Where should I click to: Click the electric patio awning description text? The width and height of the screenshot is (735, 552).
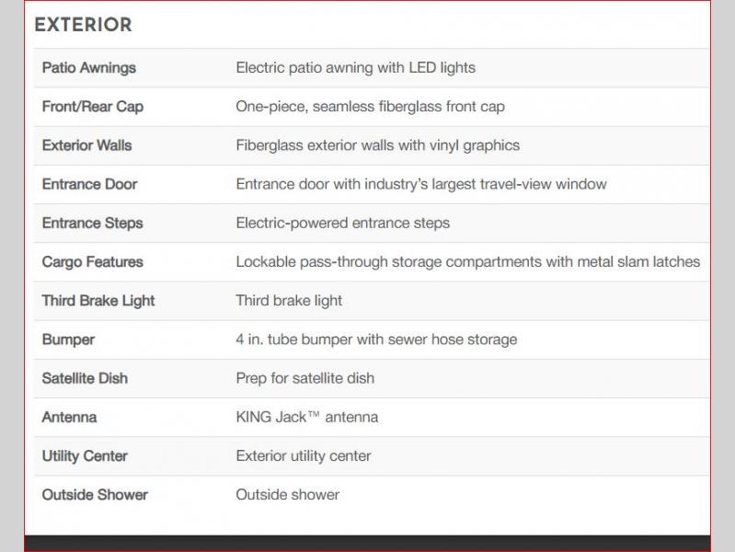pyautogui.click(x=355, y=68)
